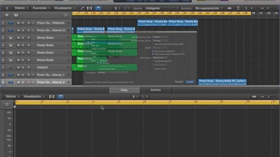The height and width of the screenshot is (157, 280).
Task: Toggle catch playhead in the tracks toolbar
Action: [x=98, y=8]
